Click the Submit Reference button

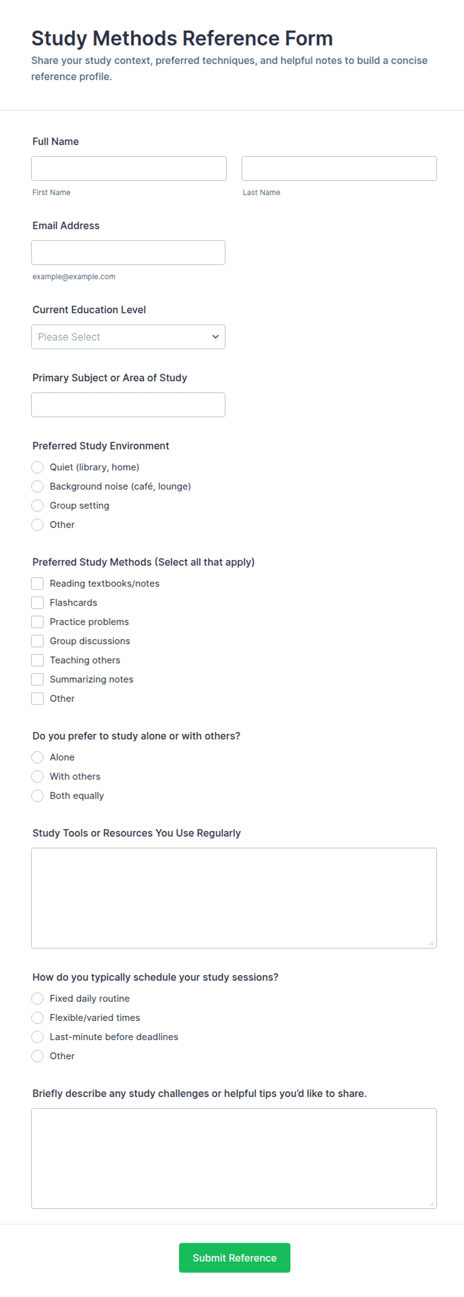[x=234, y=1257]
